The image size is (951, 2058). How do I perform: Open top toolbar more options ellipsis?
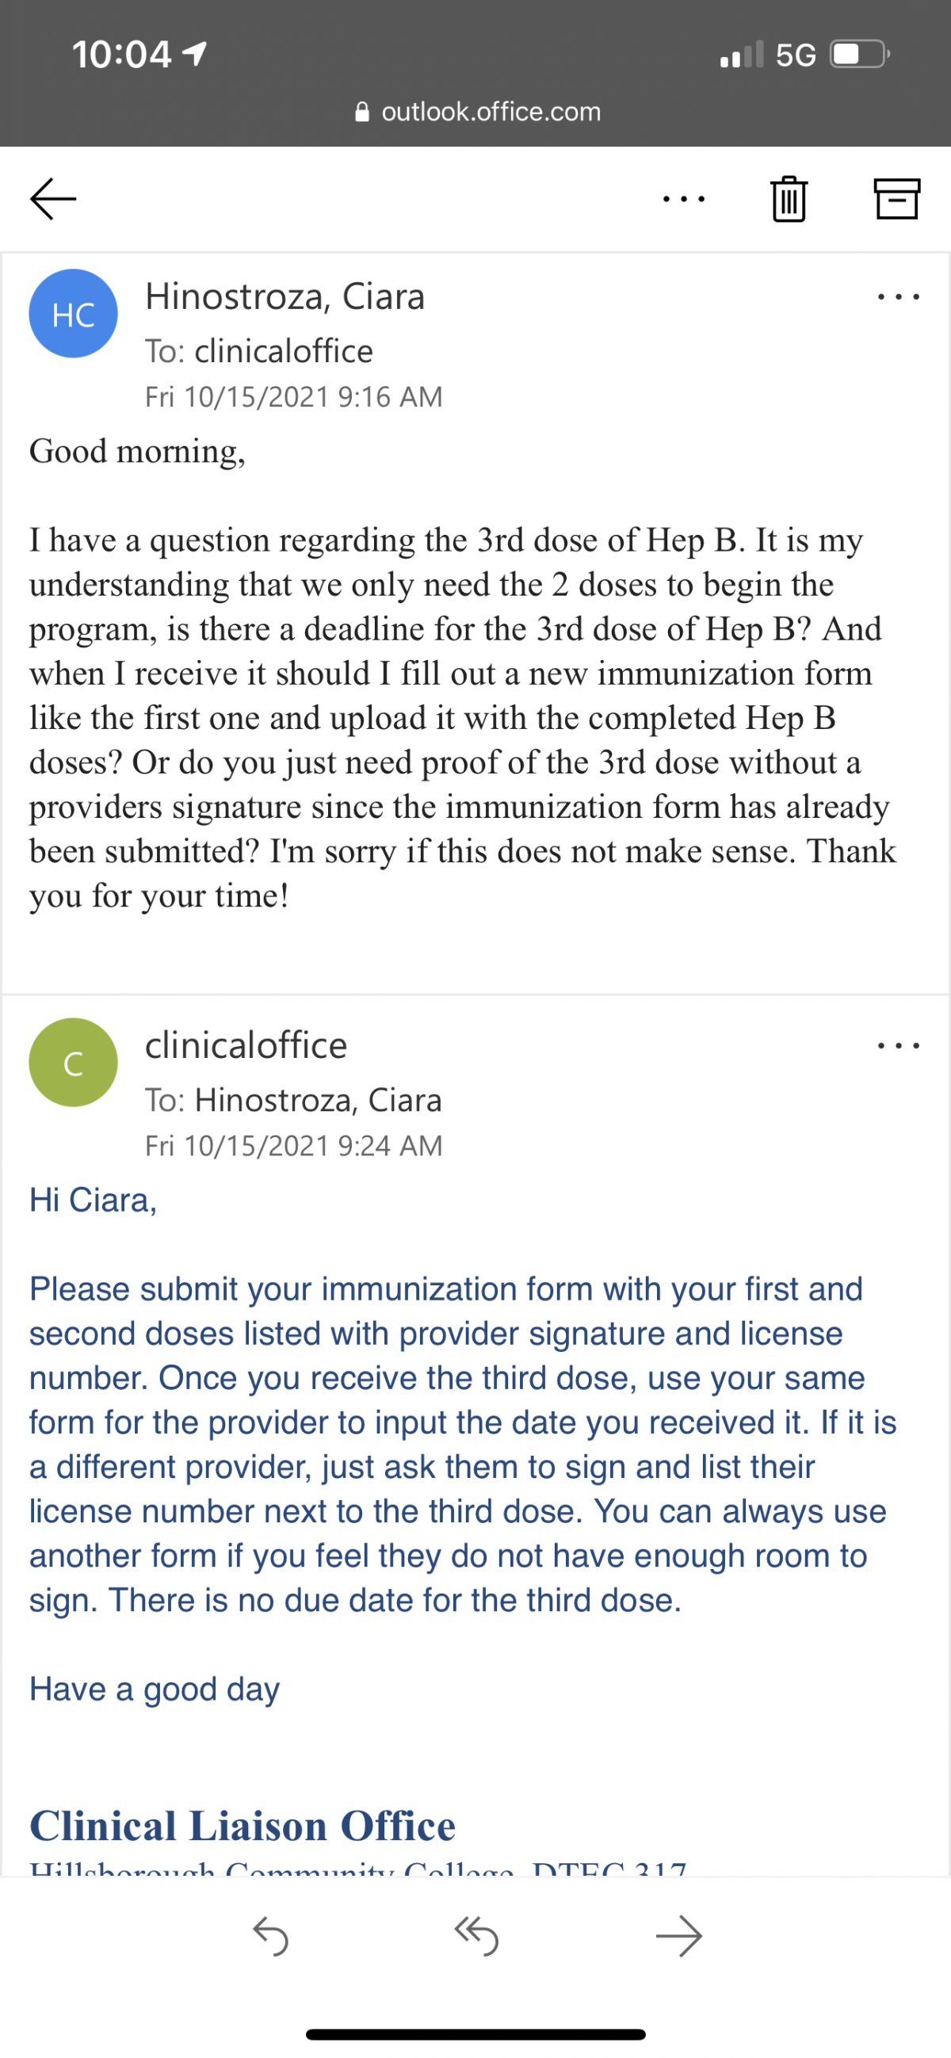(683, 199)
